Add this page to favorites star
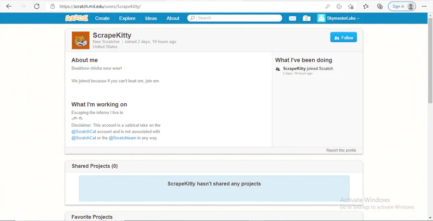The image size is (433, 221). pos(351,6)
